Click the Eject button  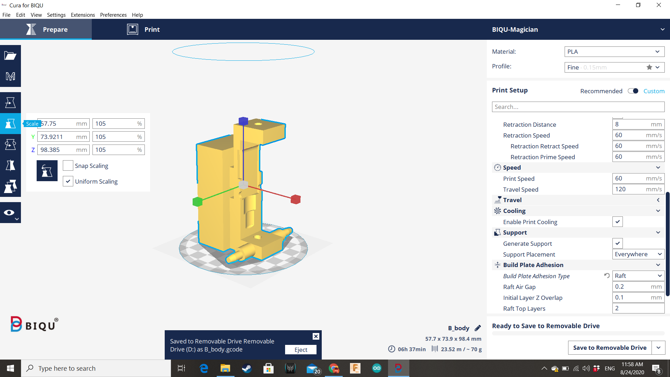(300, 350)
